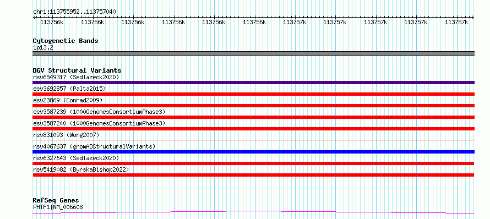Click the nsv831093 (Wong2007) label
This screenshot has height=219, width=490.
tap(66, 135)
